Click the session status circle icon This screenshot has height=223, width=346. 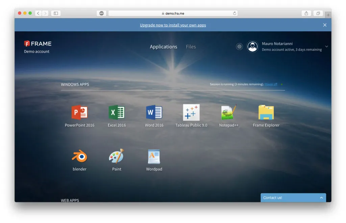coord(239,47)
